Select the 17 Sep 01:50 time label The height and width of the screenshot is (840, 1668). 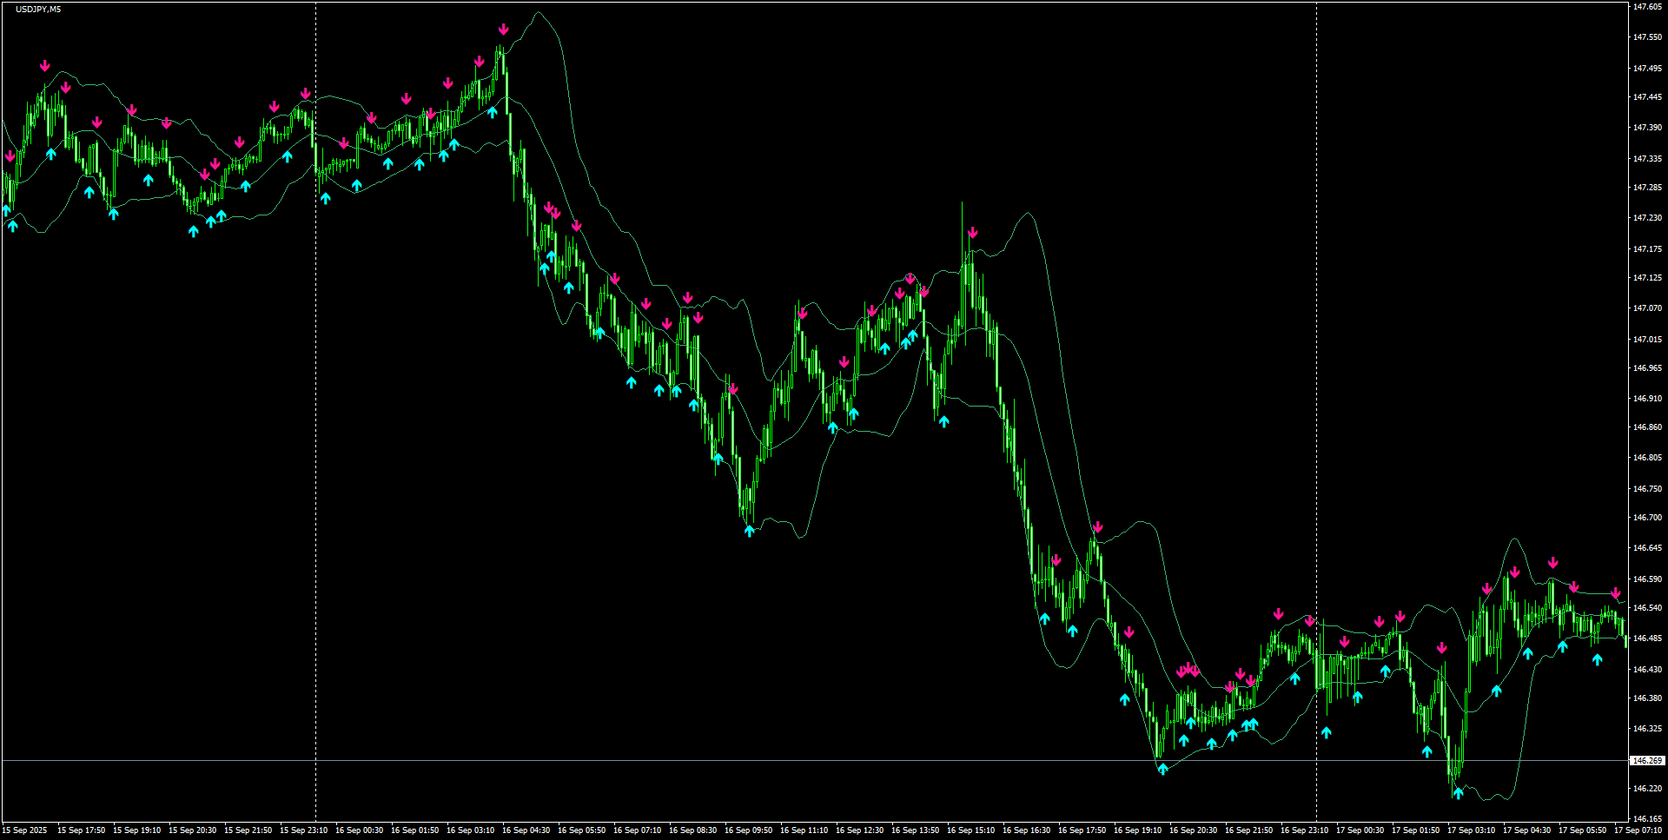click(1415, 830)
